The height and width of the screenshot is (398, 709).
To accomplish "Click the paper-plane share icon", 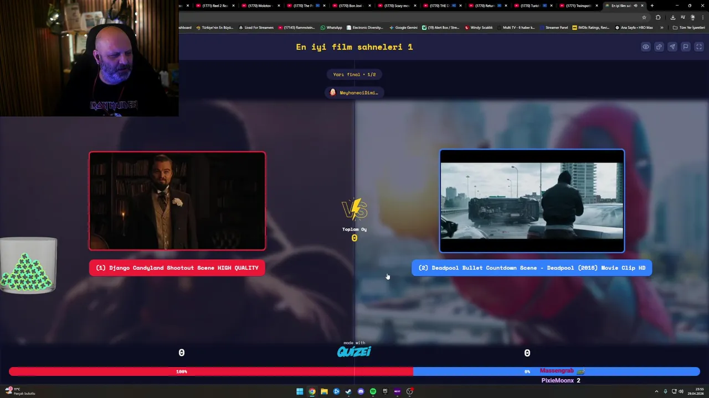I will (x=672, y=47).
